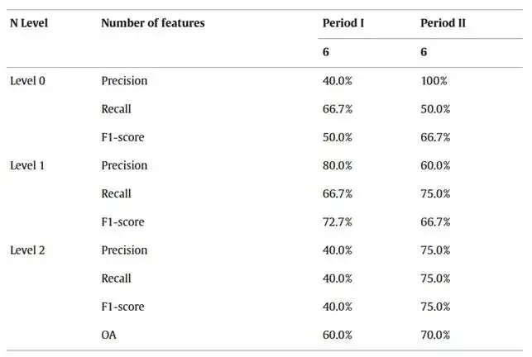Click the Level 1 Precision label

click(124, 165)
